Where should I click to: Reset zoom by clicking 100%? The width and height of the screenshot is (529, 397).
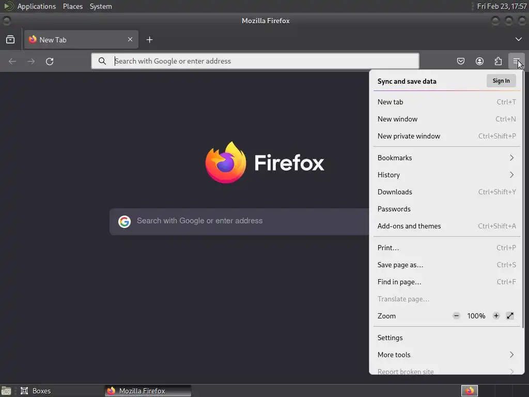click(x=476, y=316)
